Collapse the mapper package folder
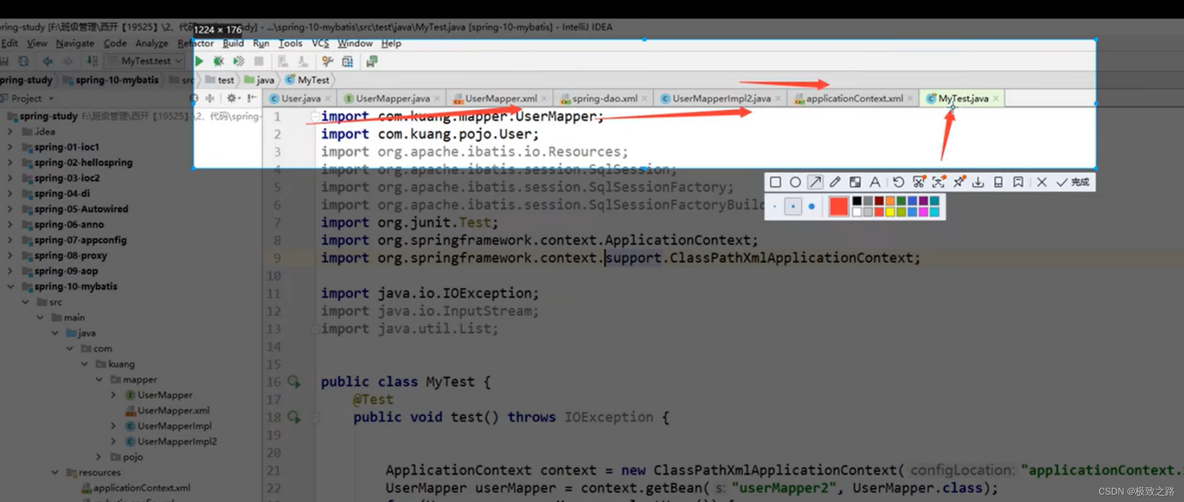Screen dimensions: 1184x502 click(x=99, y=380)
